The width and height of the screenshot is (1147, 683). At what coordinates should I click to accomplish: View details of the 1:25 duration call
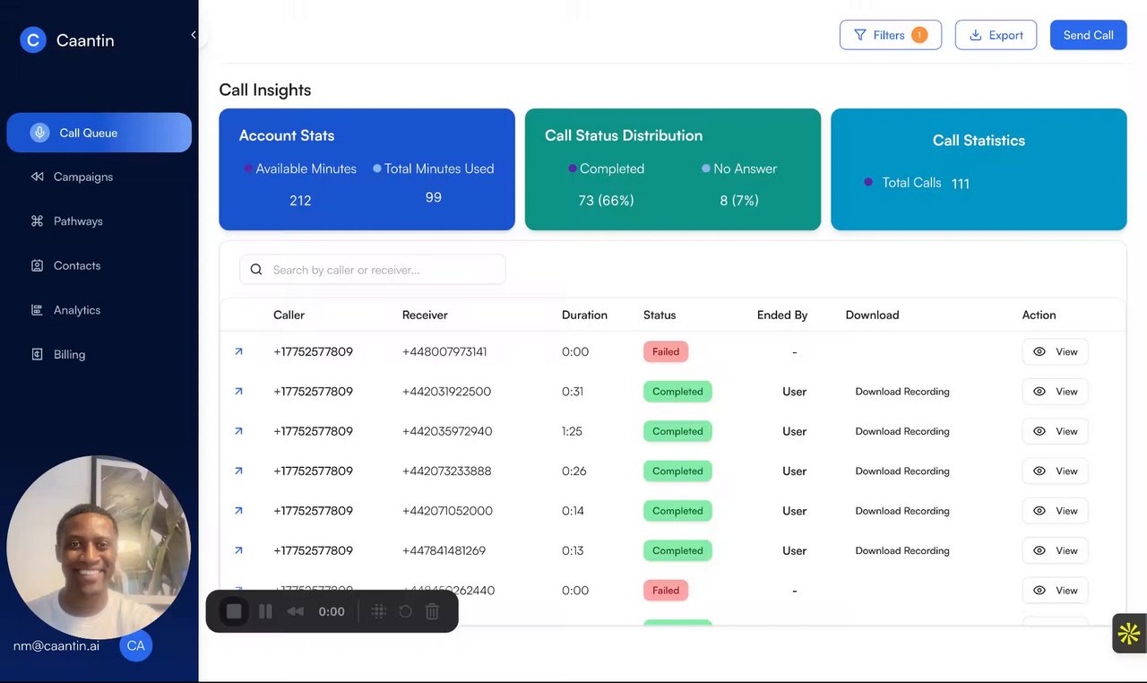[x=1055, y=431]
